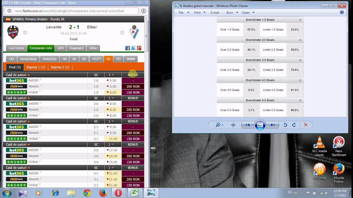Click the red delete icon in Photo Viewer

(306, 125)
